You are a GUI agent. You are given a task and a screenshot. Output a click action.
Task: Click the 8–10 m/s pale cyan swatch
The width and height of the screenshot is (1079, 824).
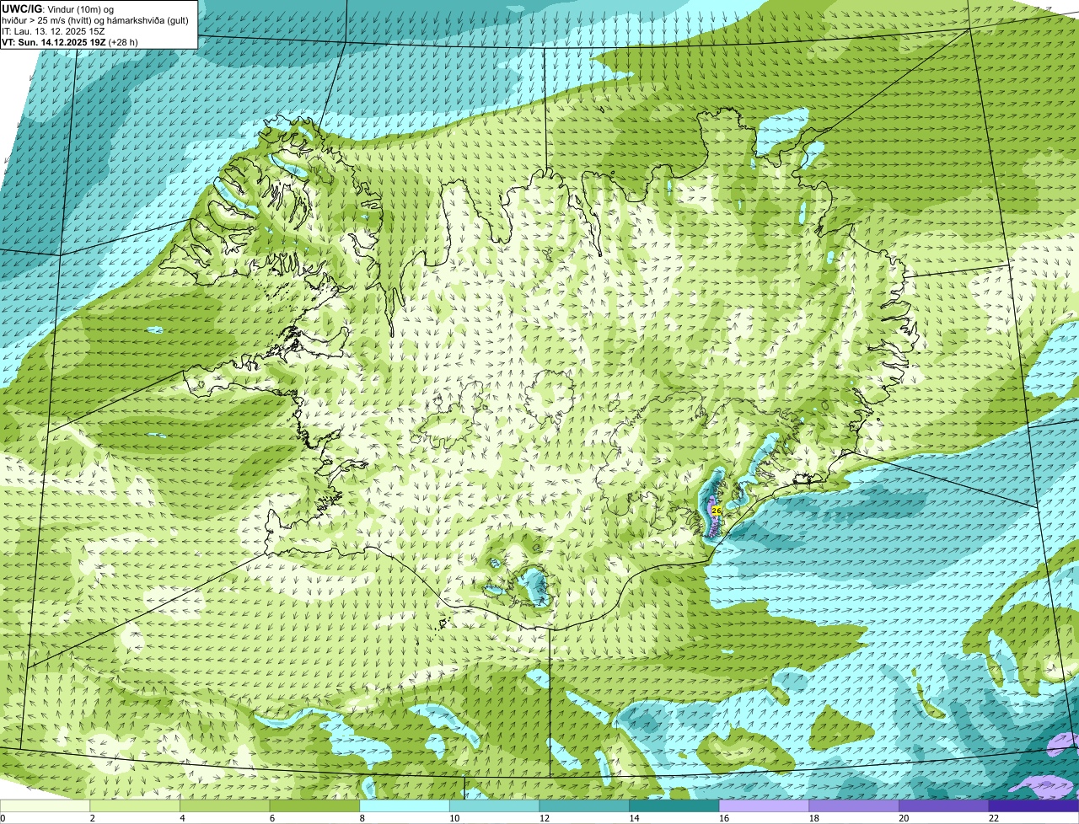tap(405, 805)
